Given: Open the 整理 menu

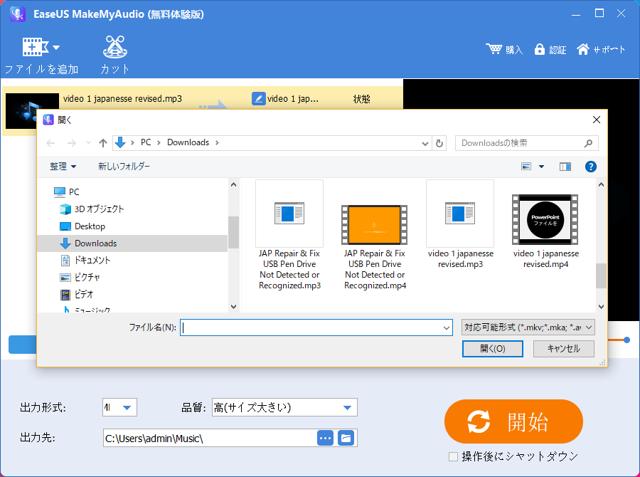Looking at the screenshot, I should (x=63, y=167).
